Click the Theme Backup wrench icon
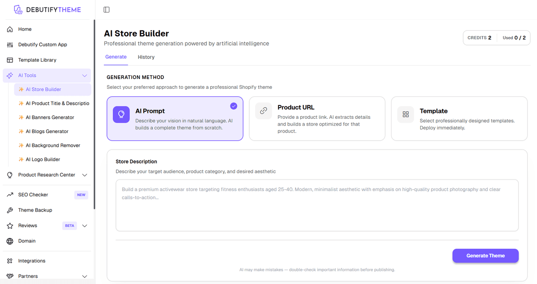Screen dimensions: 537x284 click(x=10, y=210)
